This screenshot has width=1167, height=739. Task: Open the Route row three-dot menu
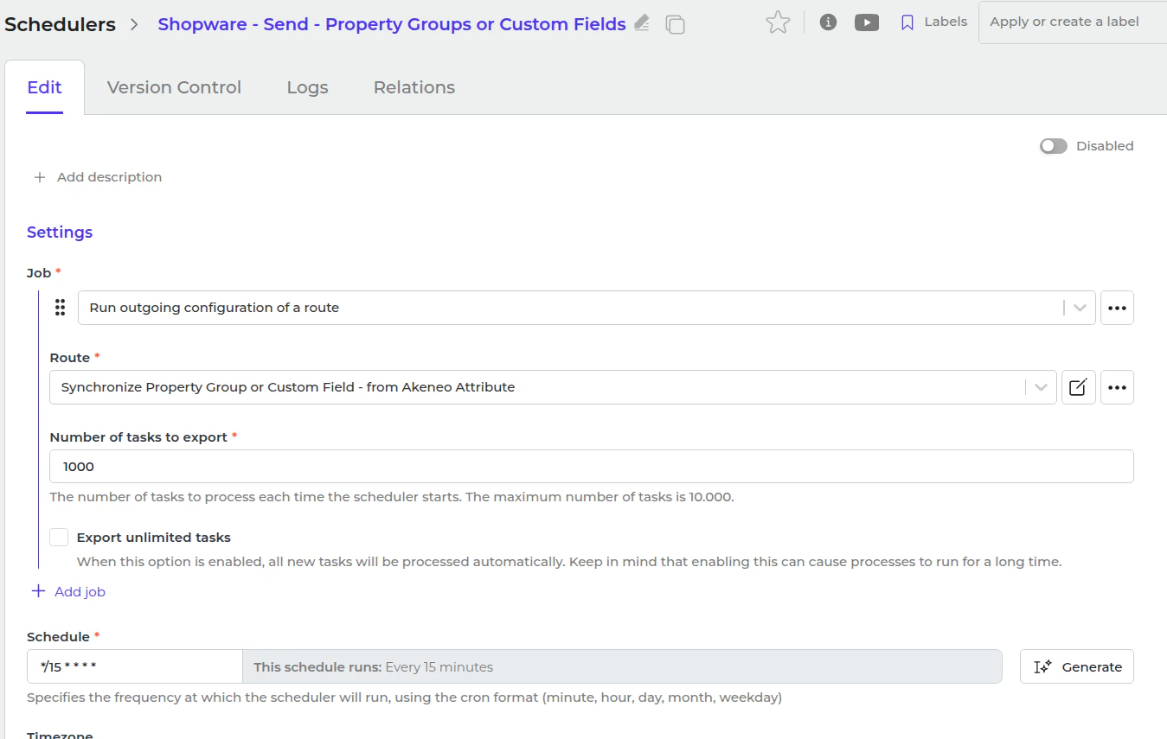point(1117,387)
